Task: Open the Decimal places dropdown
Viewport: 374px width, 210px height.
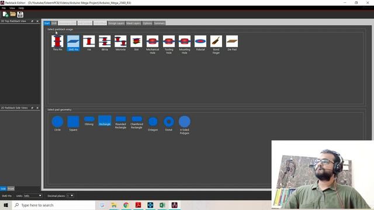Action: tap(70, 196)
